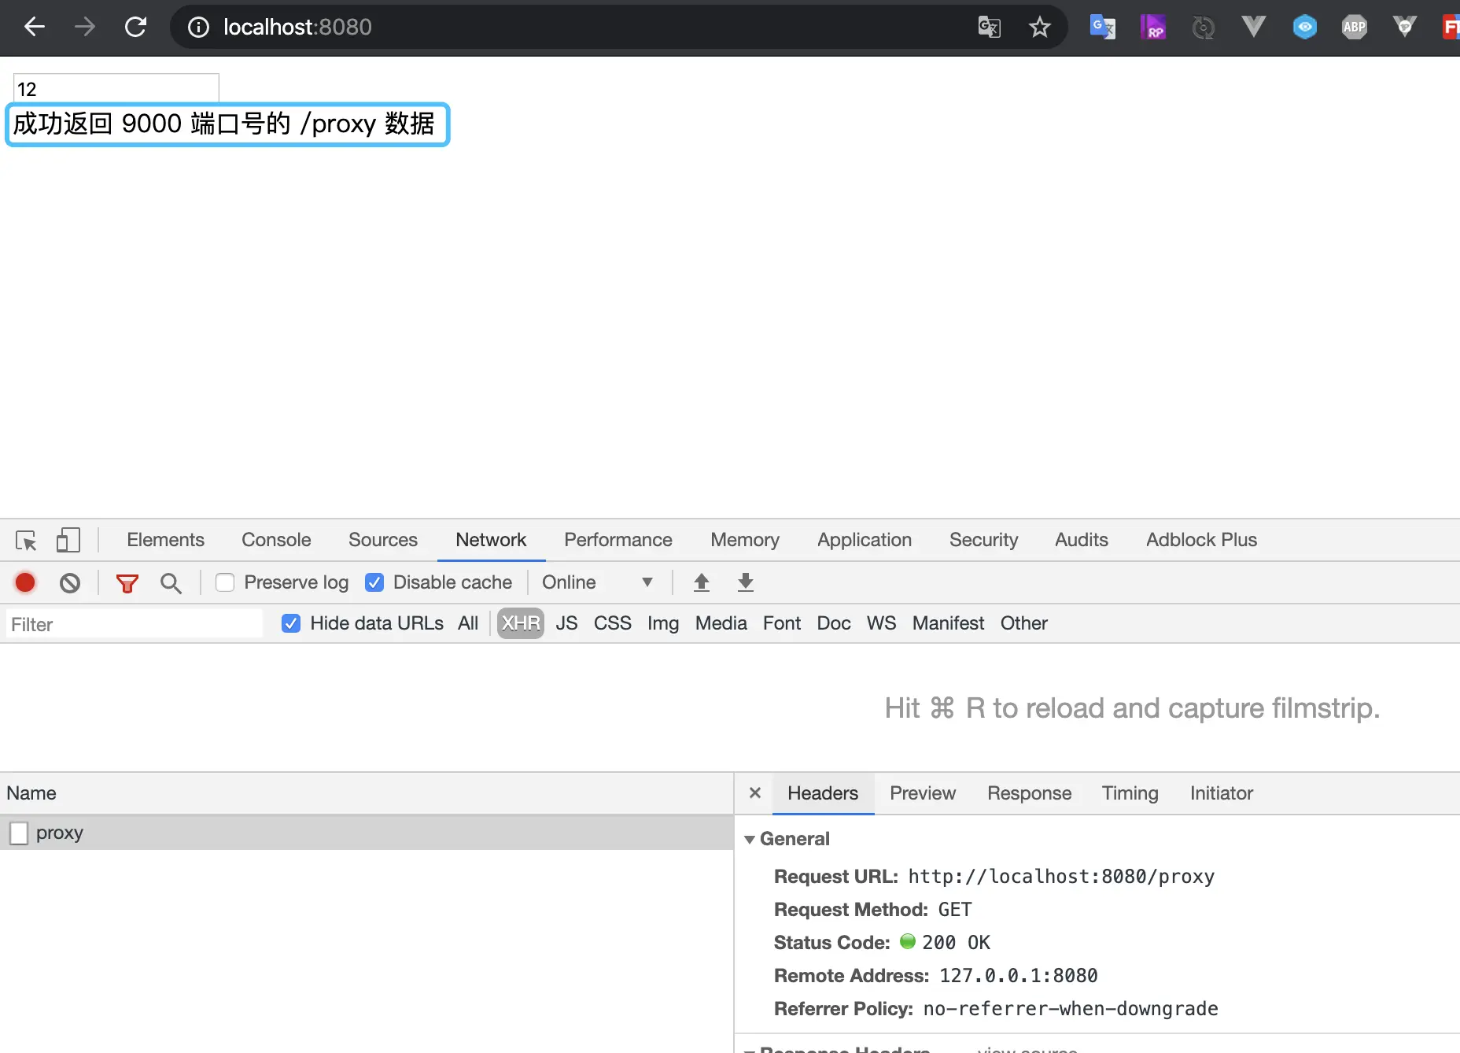
Task: Open the Online throttling dropdown
Action: click(597, 582)
